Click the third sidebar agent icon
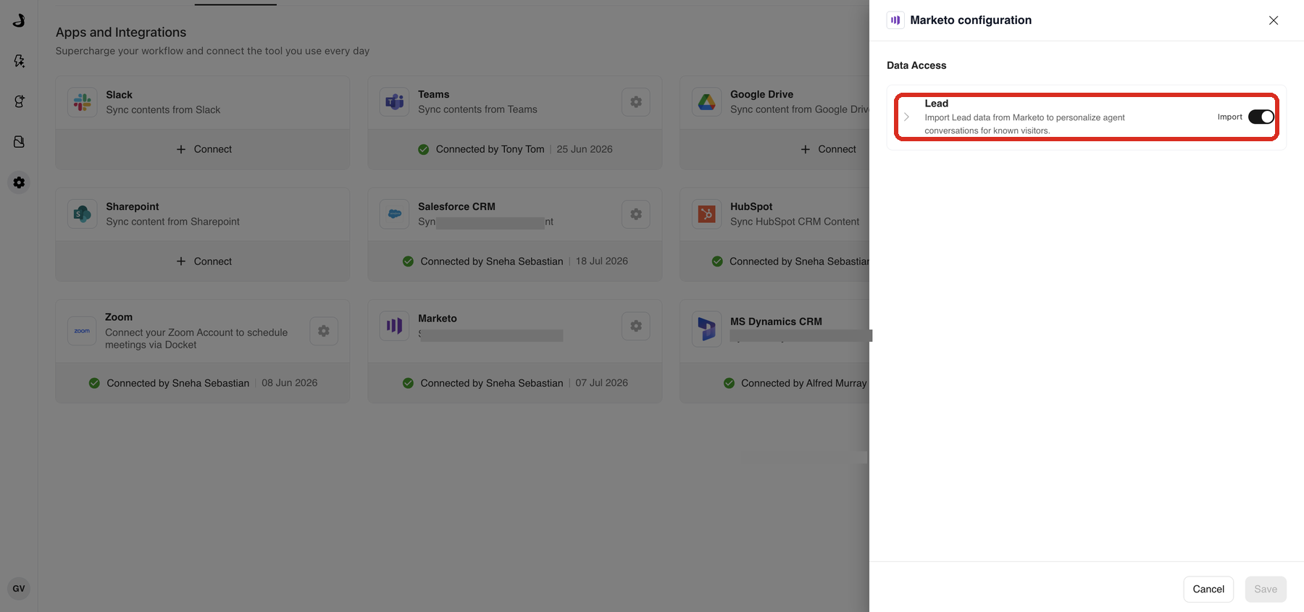Screen dimensions: 1304x612 [19, 101]
